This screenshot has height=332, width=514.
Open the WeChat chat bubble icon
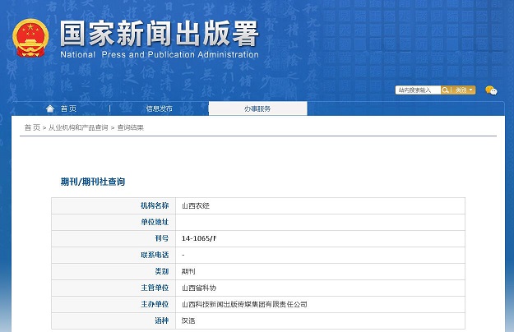click(x=491, y=90)
